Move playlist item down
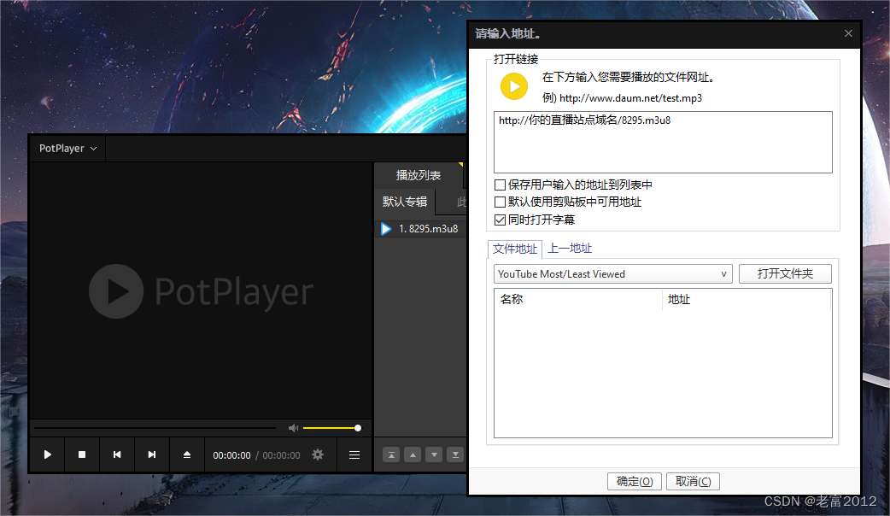 tap(434, 454)
